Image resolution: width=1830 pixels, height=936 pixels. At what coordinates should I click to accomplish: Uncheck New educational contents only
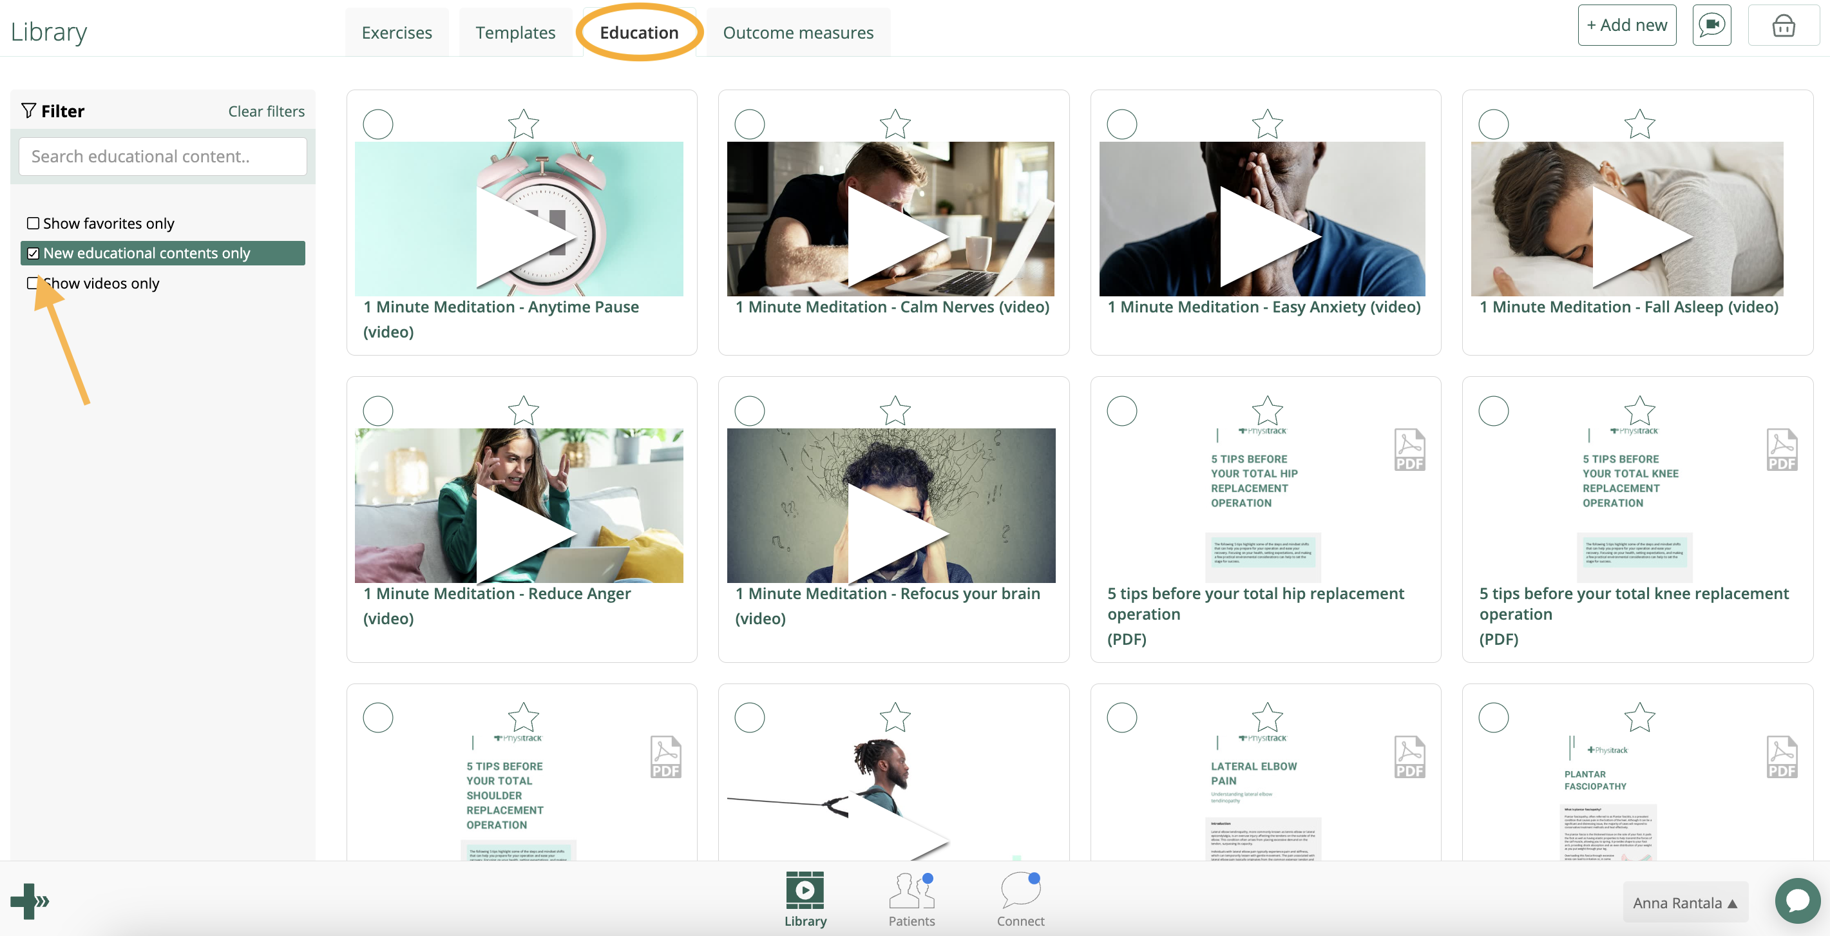coord(33,253)
